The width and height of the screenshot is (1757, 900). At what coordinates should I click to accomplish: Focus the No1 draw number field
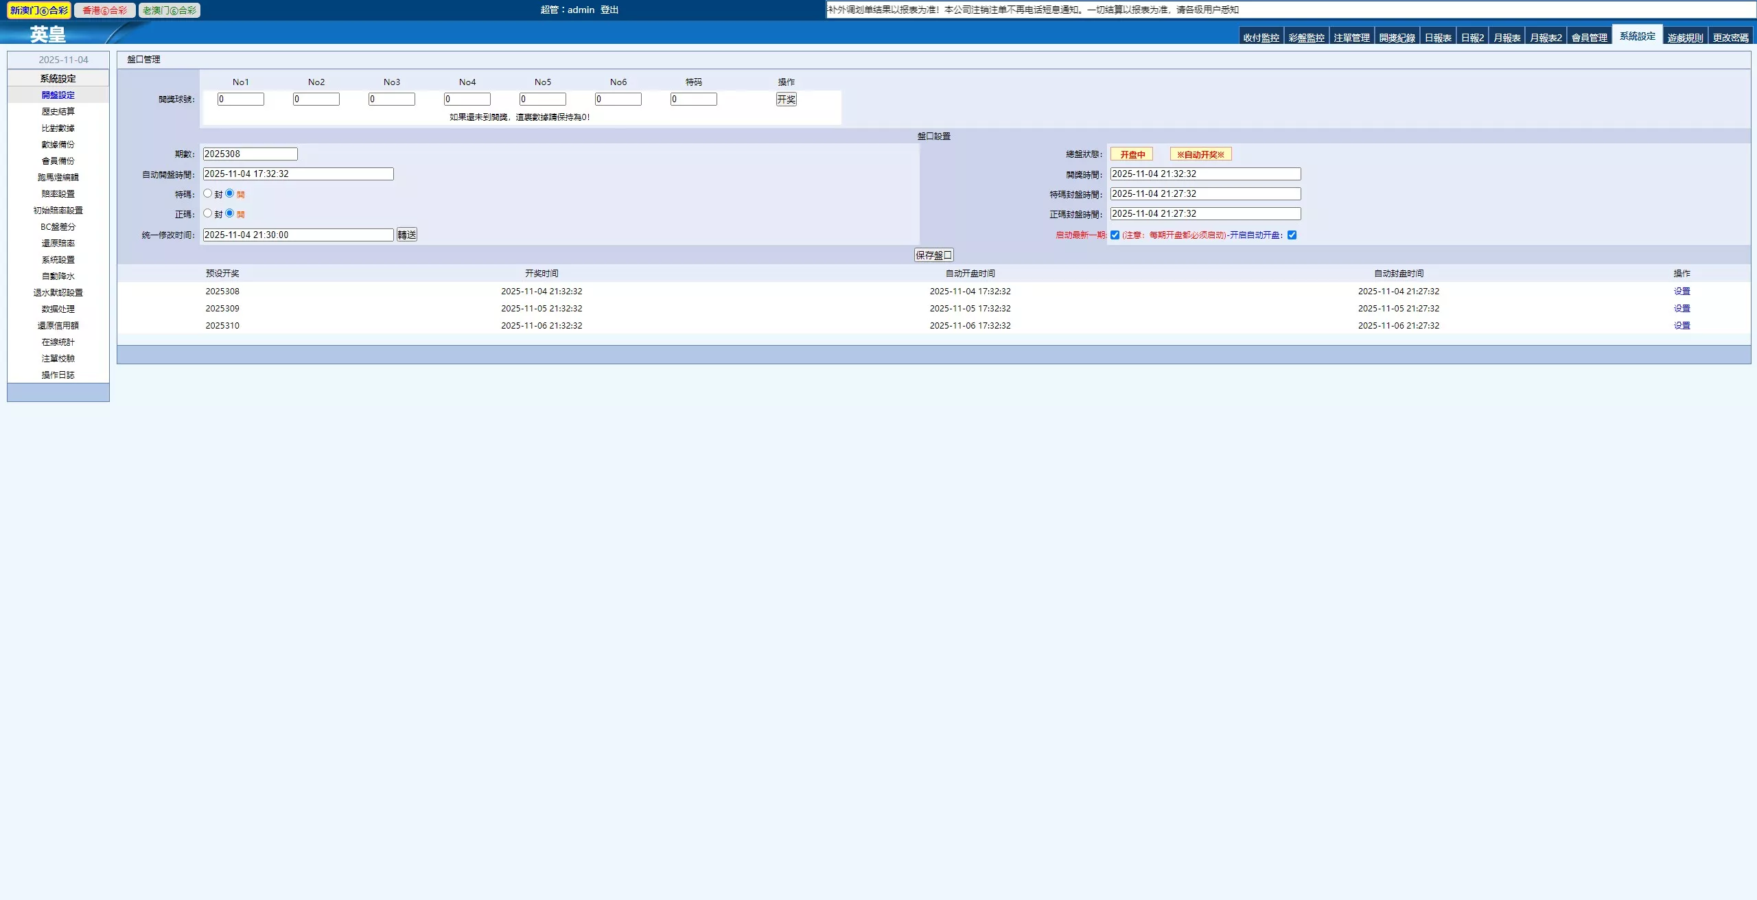click(241, 99)
